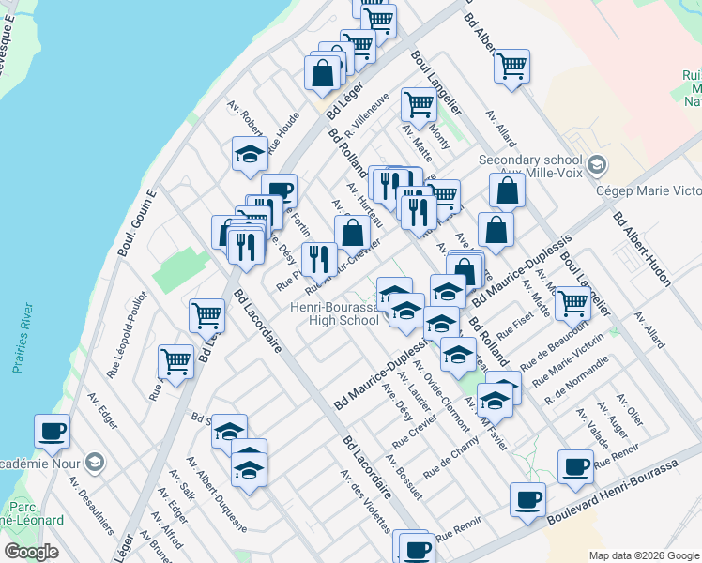Open the Académie Nour school pin
Screen dimensions: 702x563
pos(95,463)
